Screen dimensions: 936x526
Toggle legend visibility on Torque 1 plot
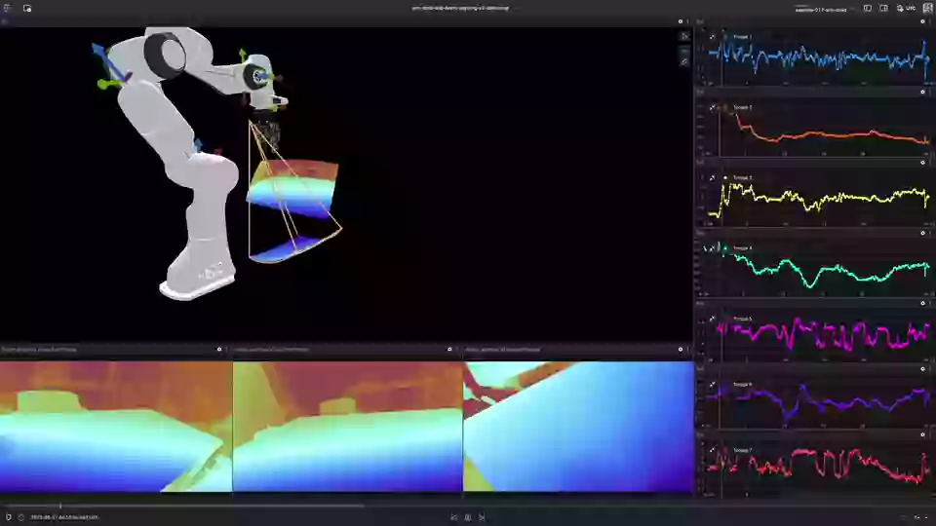(713, 37)
